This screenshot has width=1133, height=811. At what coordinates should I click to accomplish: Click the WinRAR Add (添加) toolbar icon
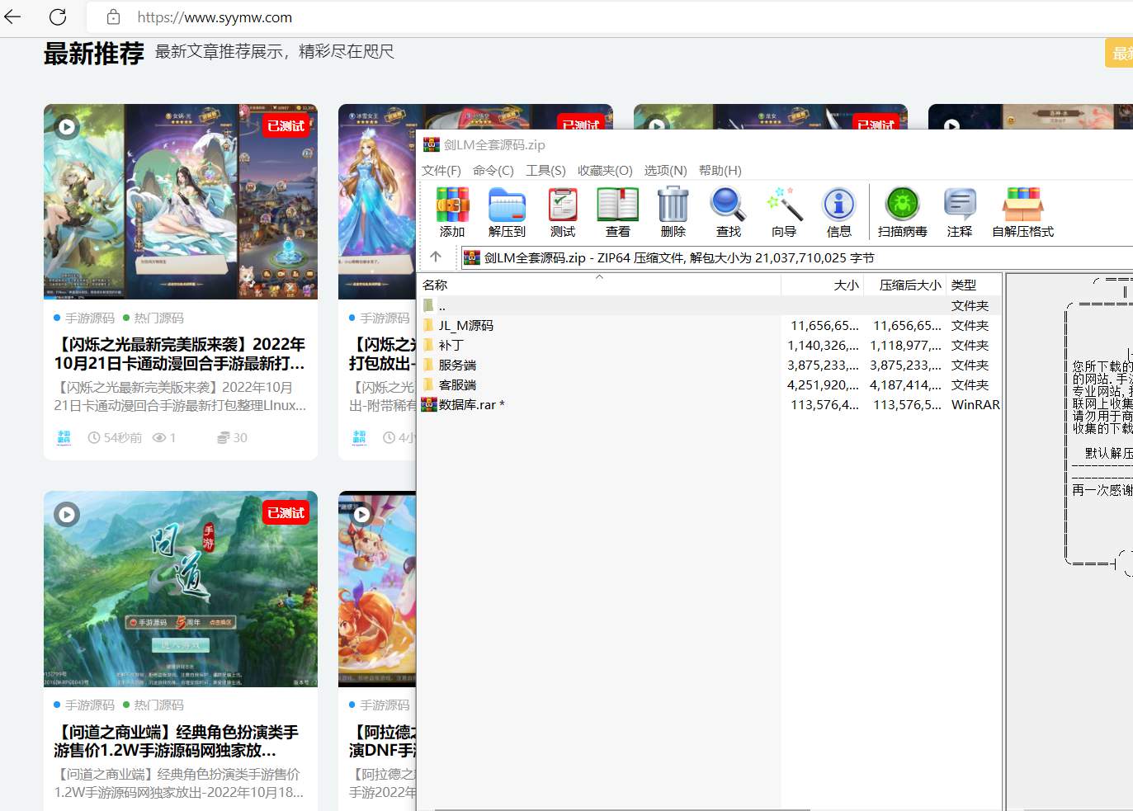pos(452,205)
